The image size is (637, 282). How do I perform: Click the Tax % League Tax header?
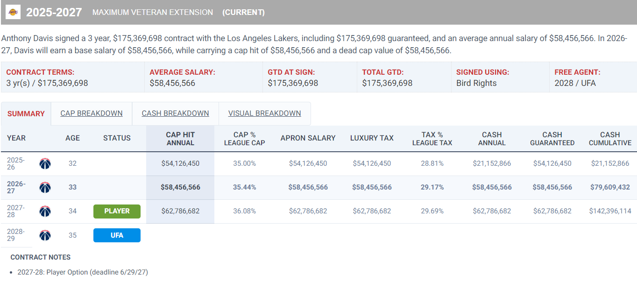pos(432,139)
